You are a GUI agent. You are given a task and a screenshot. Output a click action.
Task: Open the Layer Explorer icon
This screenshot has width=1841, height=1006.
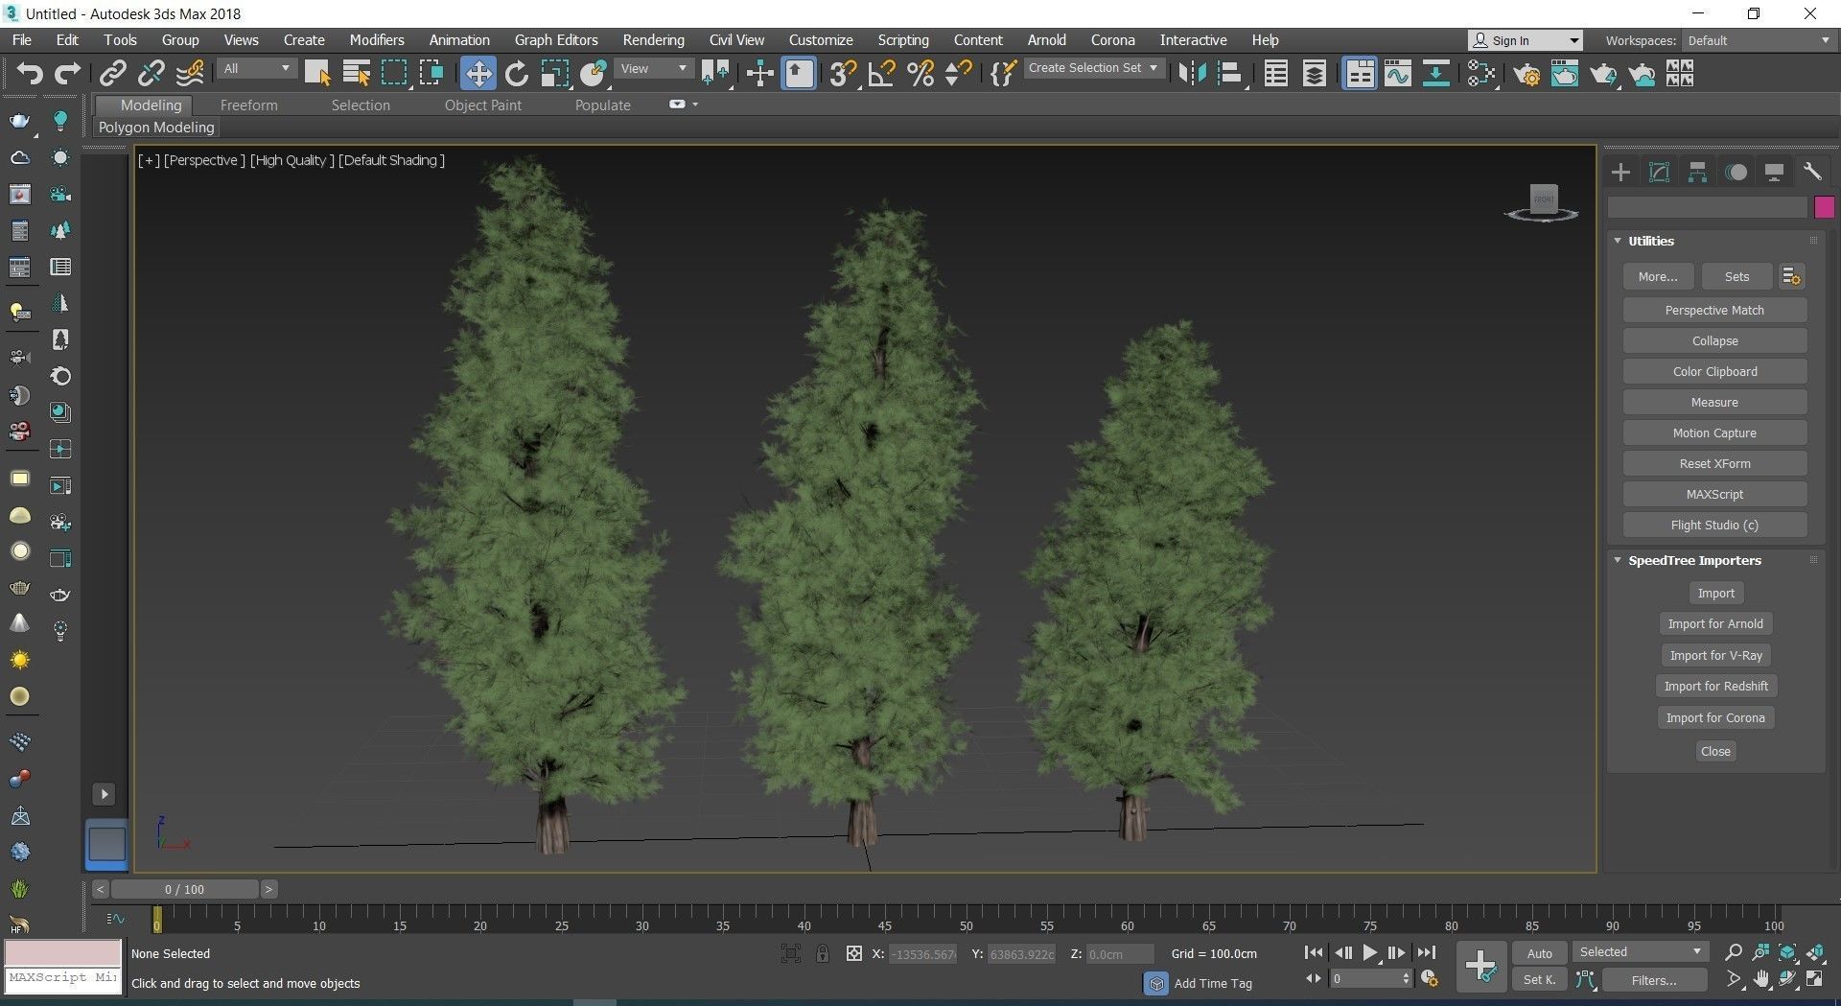(x=1314, y=73)
